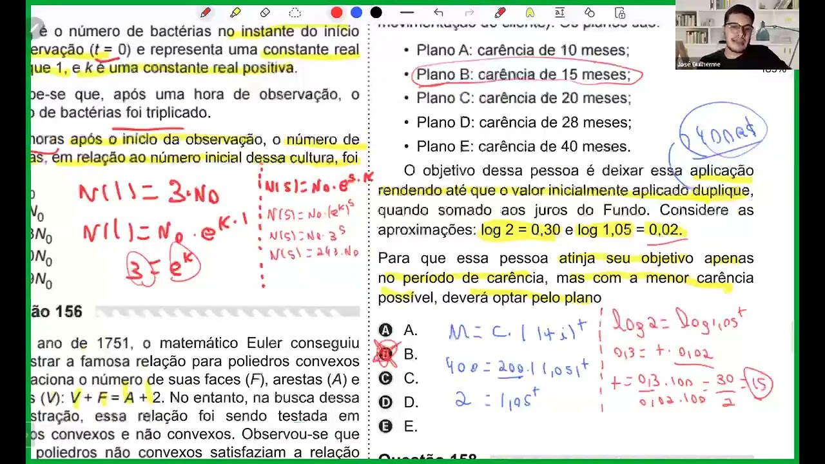
Task: Redo the undone stroke
Action: [x=469, y=12]
